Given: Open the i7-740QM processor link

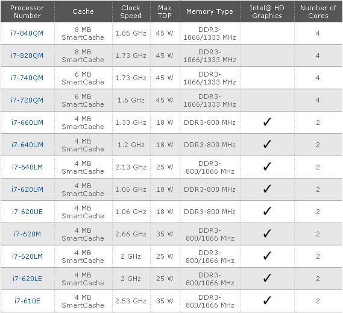Looking at the screenshot, I should [27, 78].
